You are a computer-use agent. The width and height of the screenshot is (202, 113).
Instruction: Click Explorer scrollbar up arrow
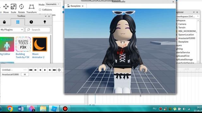tap(198, 20)
